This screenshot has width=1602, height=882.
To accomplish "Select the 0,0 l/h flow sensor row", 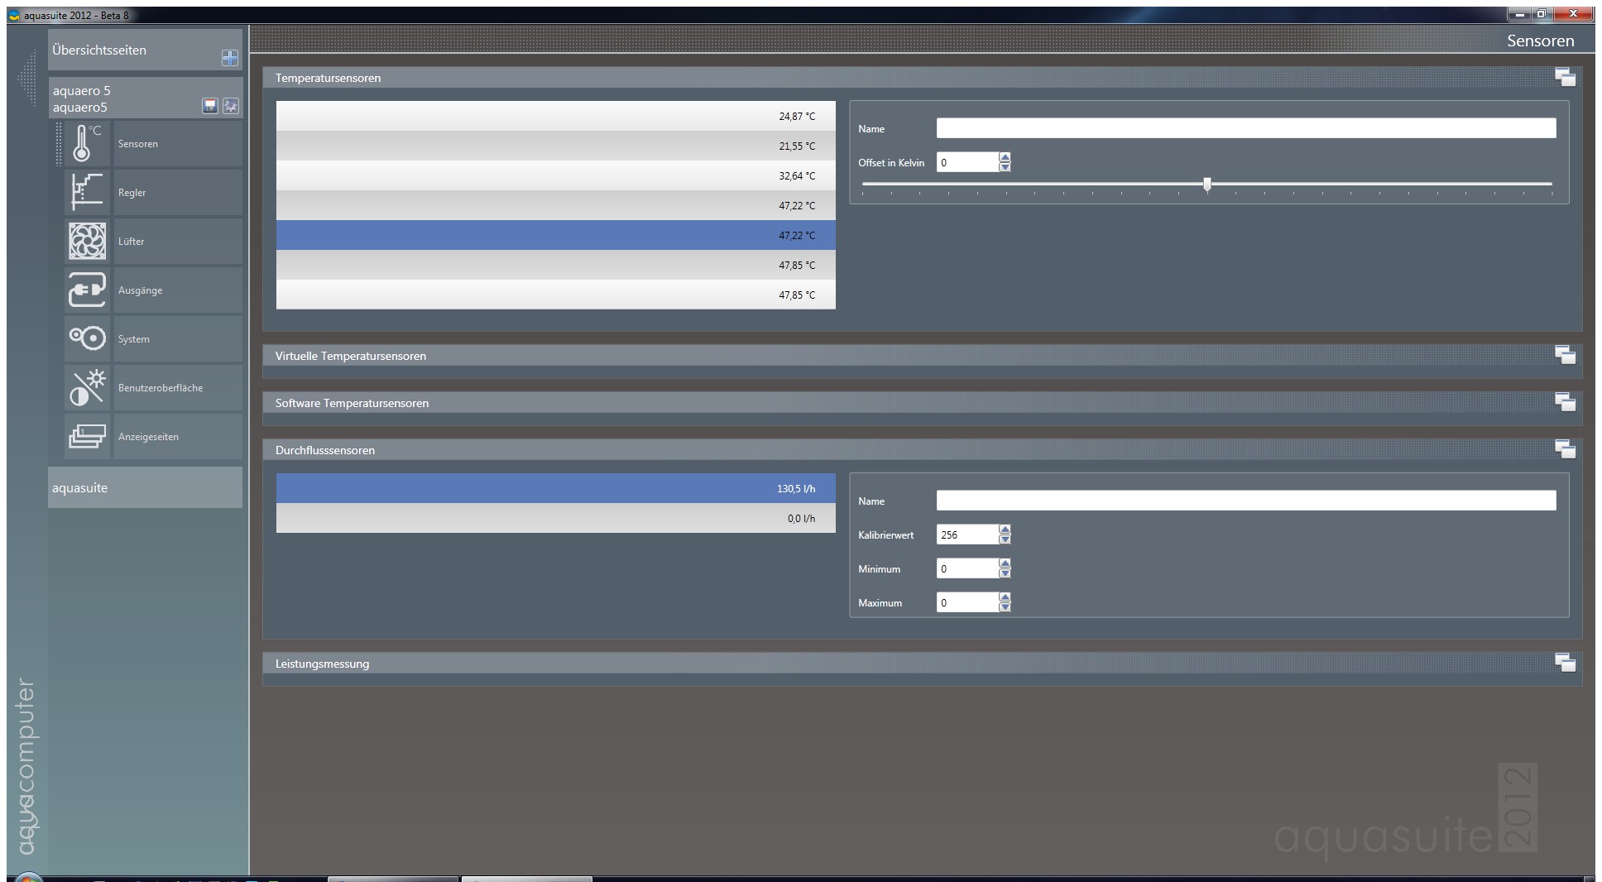I will 556,518.
